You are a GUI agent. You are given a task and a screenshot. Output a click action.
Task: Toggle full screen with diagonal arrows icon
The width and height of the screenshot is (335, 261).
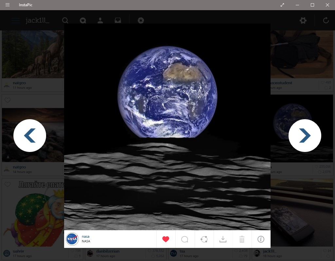point(282,5)
